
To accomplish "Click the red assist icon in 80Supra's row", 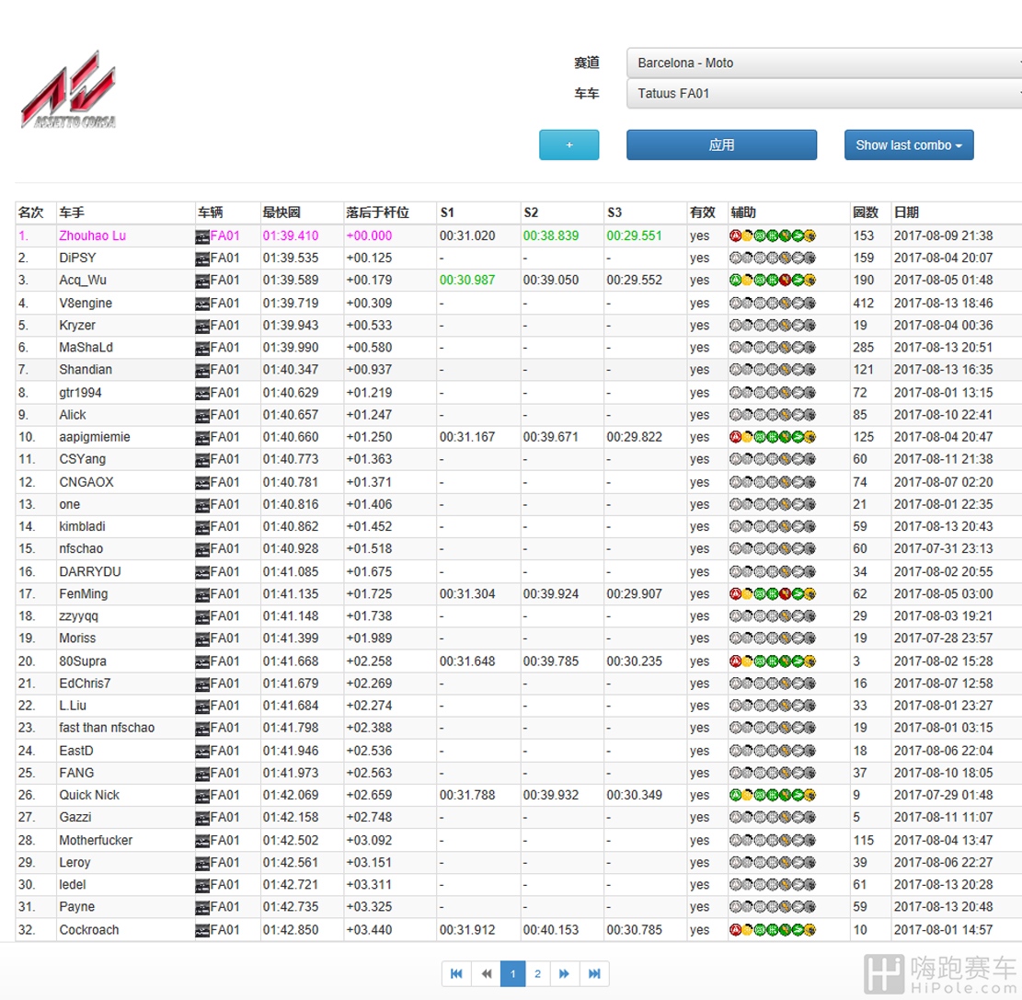I will pyautogui.click(x=735, y=661).
